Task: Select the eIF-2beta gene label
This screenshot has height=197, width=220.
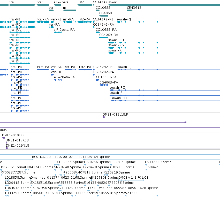Action: pos(61,2)
